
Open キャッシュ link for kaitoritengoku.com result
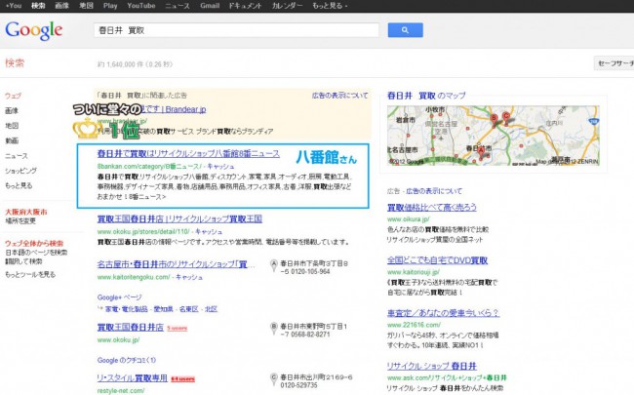[x=189, y=277]
